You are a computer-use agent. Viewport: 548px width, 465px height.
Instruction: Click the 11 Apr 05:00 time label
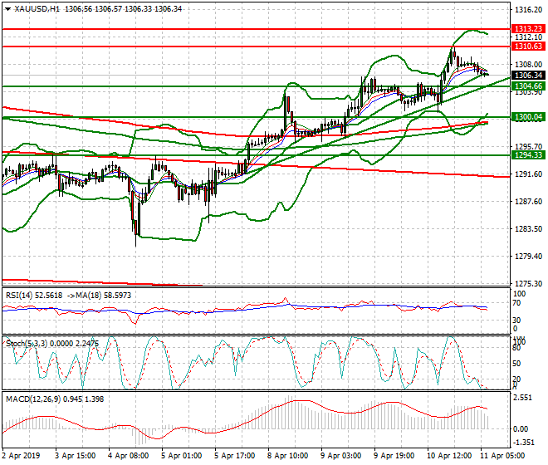[502, 456]
